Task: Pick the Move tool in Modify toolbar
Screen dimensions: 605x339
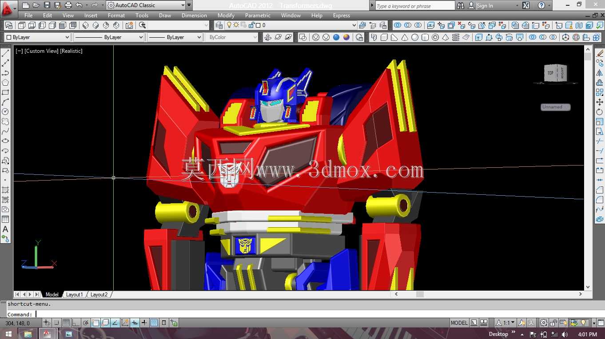Action: tap(600, 102)
